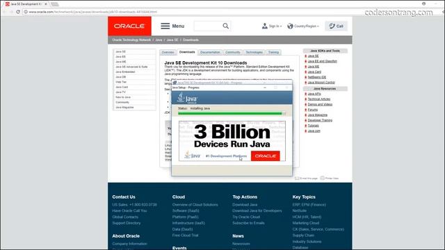445x250 pixels.
Task: Click the E-mail this page icon
Action: [x=297, y=178]
